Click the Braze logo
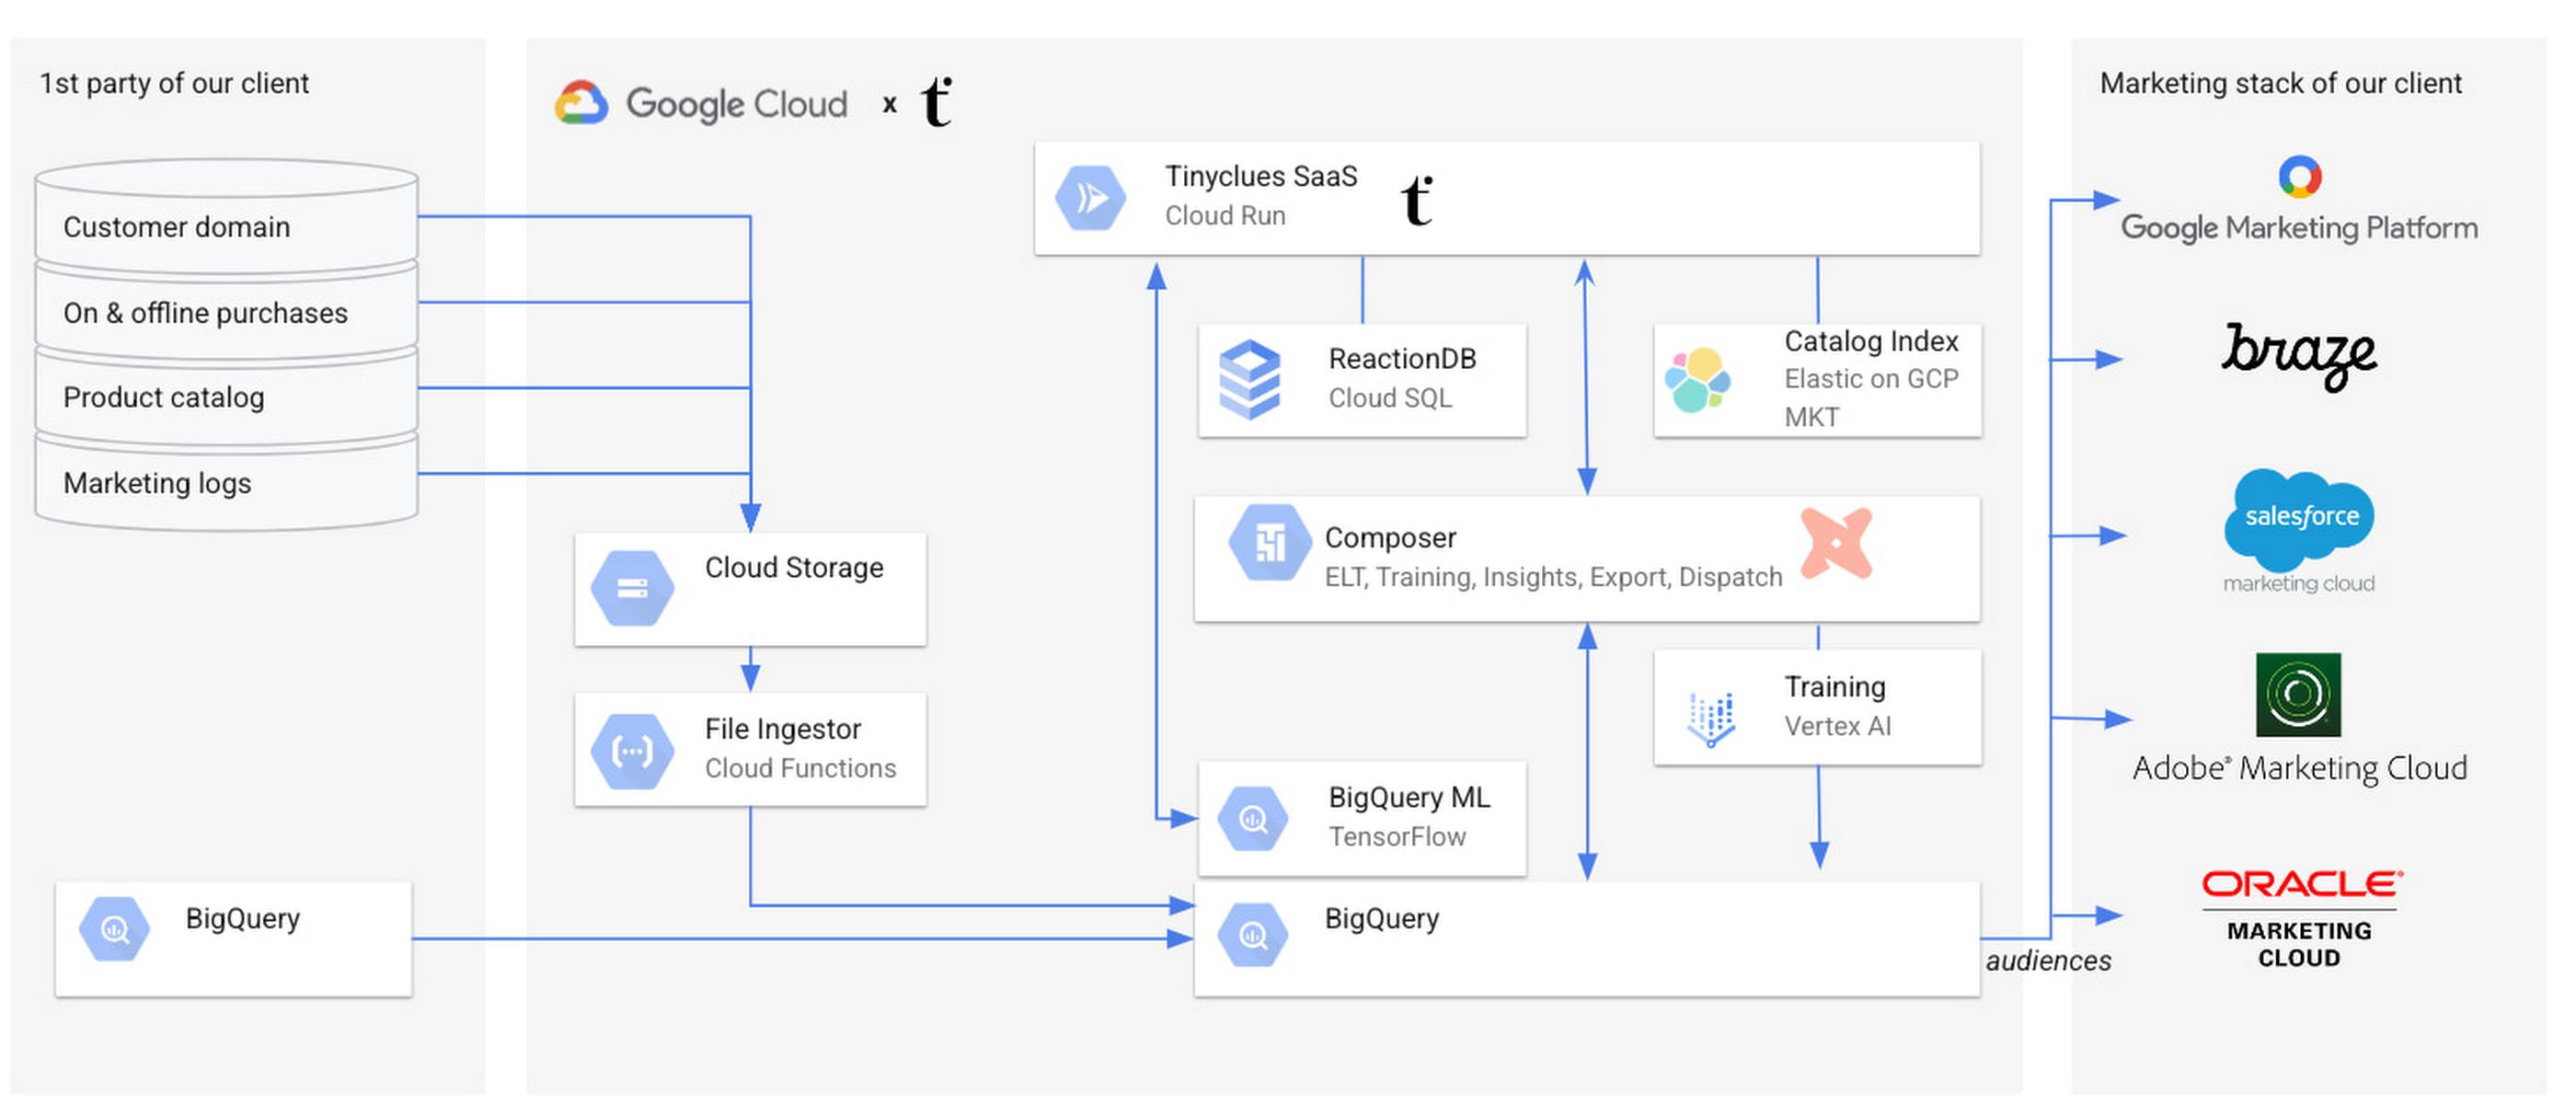Viewport: 2576px width, 1116px height. pos(2299,355)
